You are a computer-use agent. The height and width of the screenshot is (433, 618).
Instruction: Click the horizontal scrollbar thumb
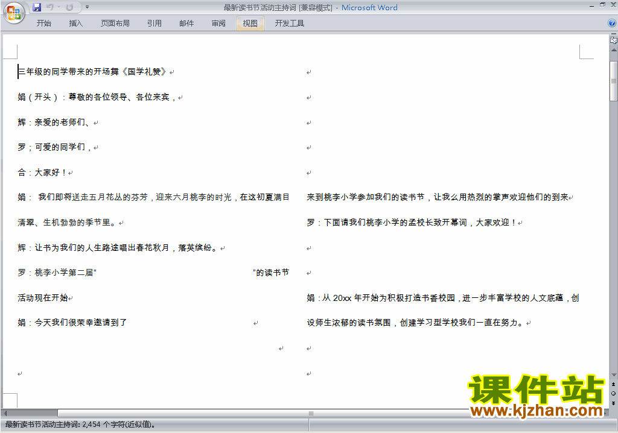[x=311, y=413]
